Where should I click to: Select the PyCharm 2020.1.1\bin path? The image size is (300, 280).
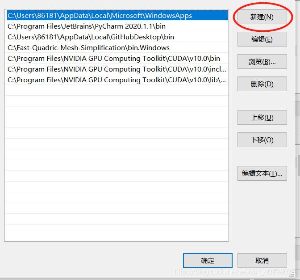[117, 26]
